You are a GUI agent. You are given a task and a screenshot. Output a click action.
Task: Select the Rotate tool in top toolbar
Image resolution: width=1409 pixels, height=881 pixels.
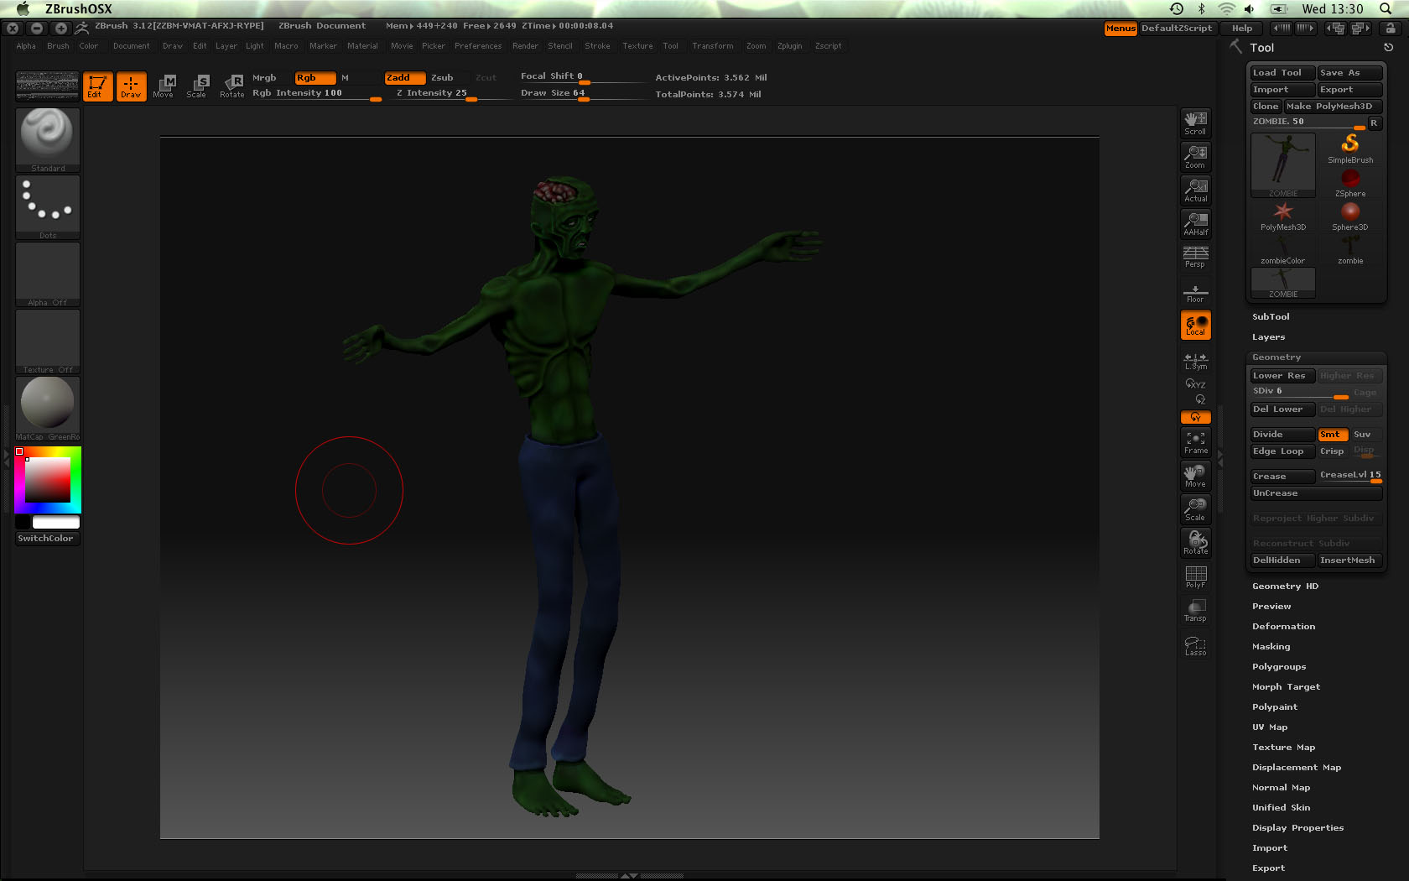[x=232, y=86]
